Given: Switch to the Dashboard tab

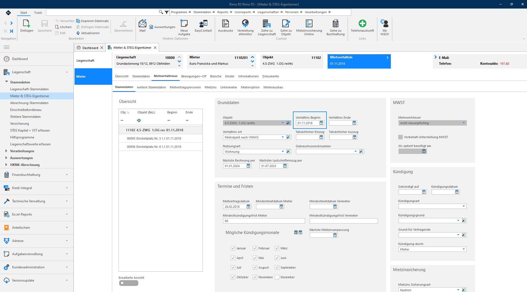Looking at the screenshot, I should pos(90,48).
